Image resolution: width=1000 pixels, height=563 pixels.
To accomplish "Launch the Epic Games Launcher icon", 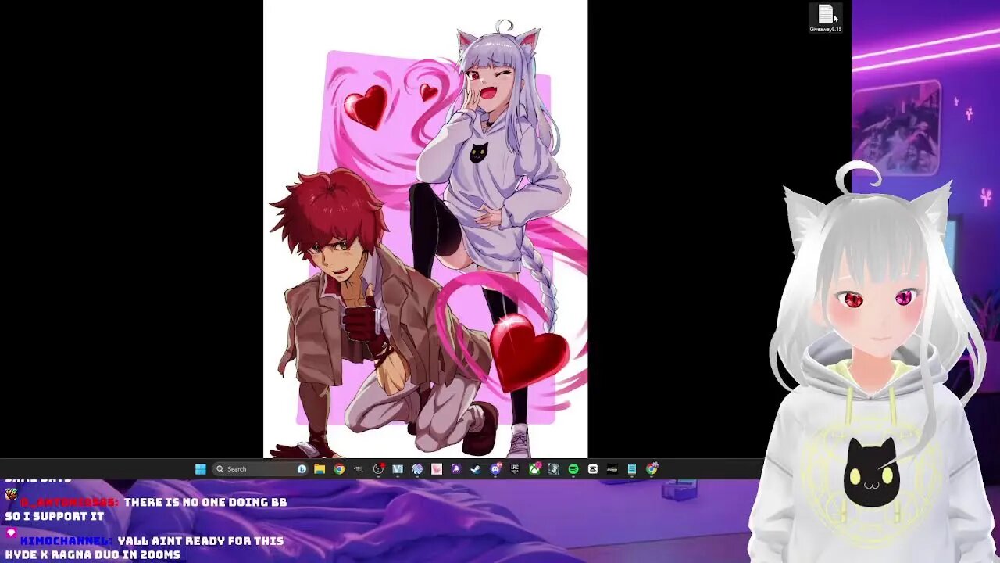I will pos(515,469).
